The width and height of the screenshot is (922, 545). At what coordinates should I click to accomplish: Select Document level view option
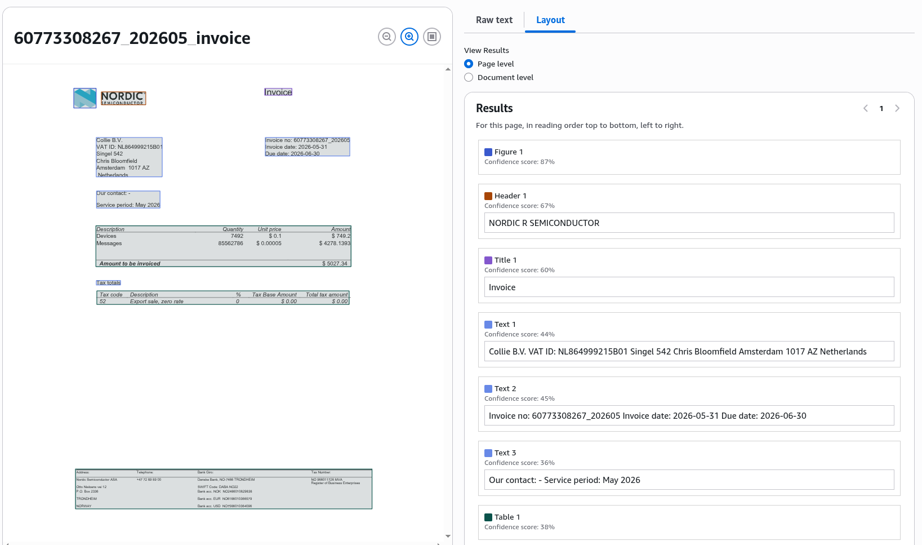click(469, 77)
